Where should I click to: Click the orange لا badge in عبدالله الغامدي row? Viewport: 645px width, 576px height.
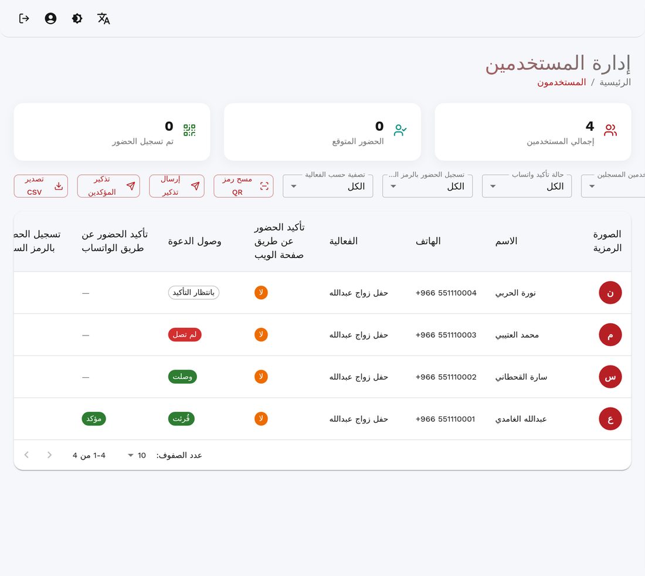[261, 418]
